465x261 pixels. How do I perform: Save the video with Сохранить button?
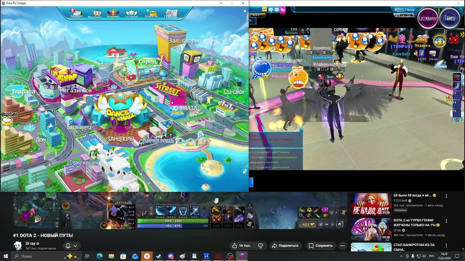tap(320, 245)
